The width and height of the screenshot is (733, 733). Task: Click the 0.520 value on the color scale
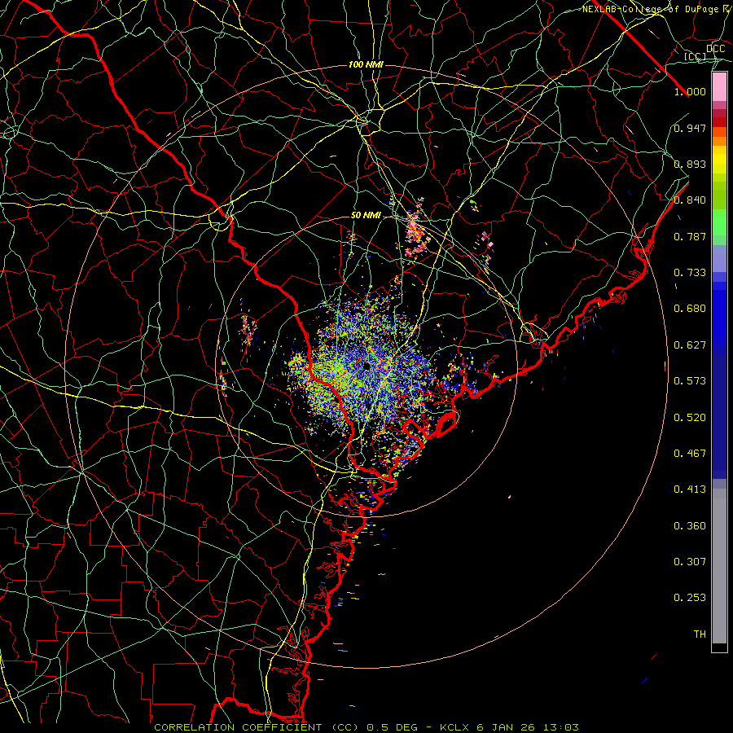coord(690,418)
